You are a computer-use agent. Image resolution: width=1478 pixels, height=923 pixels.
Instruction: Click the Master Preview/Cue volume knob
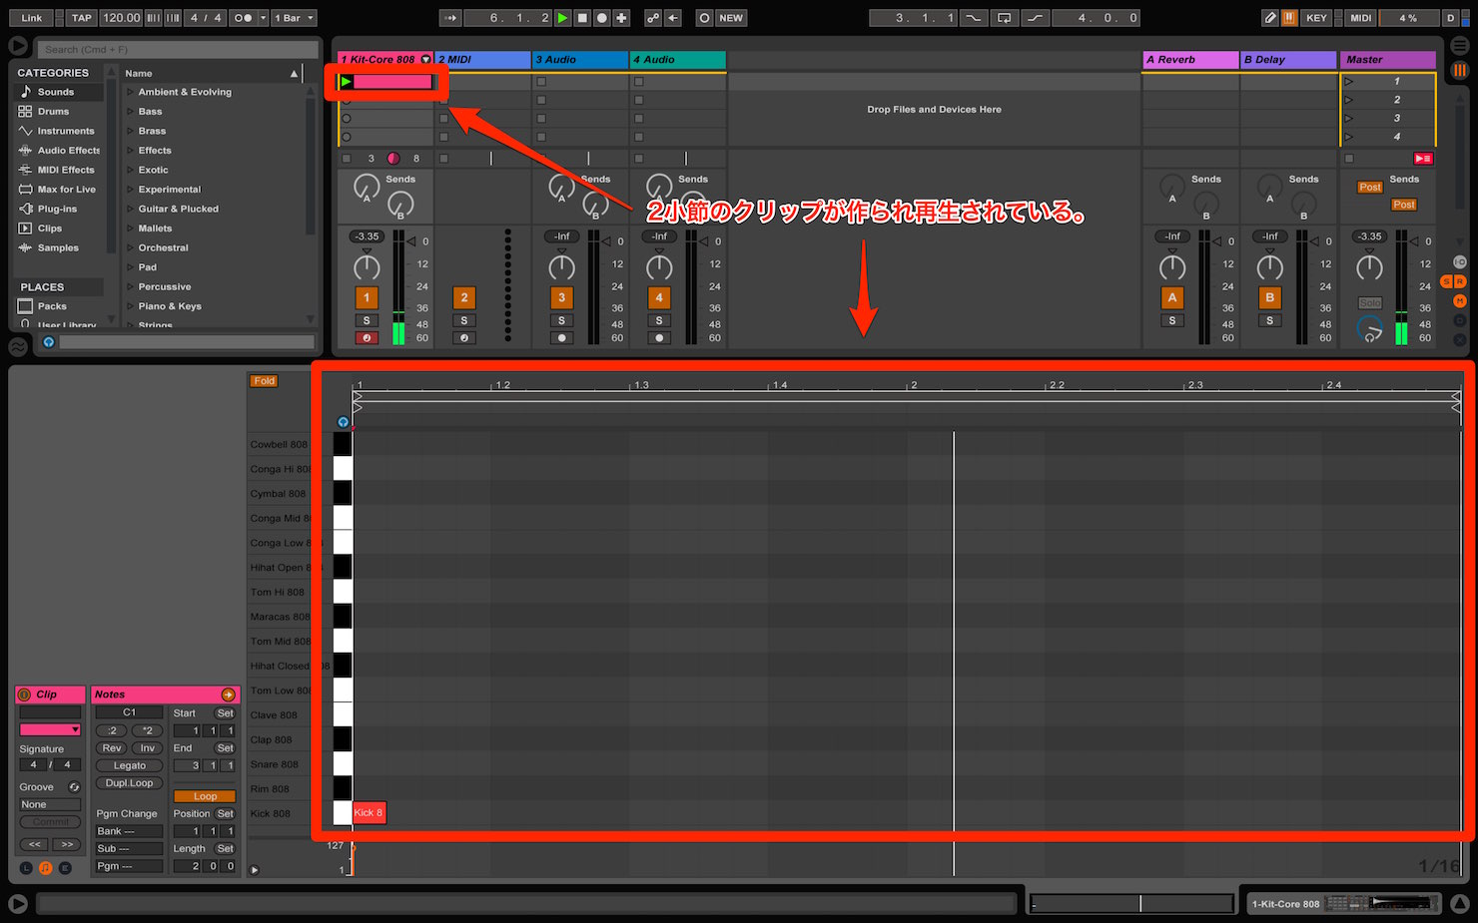click(x=1370, y=329)
